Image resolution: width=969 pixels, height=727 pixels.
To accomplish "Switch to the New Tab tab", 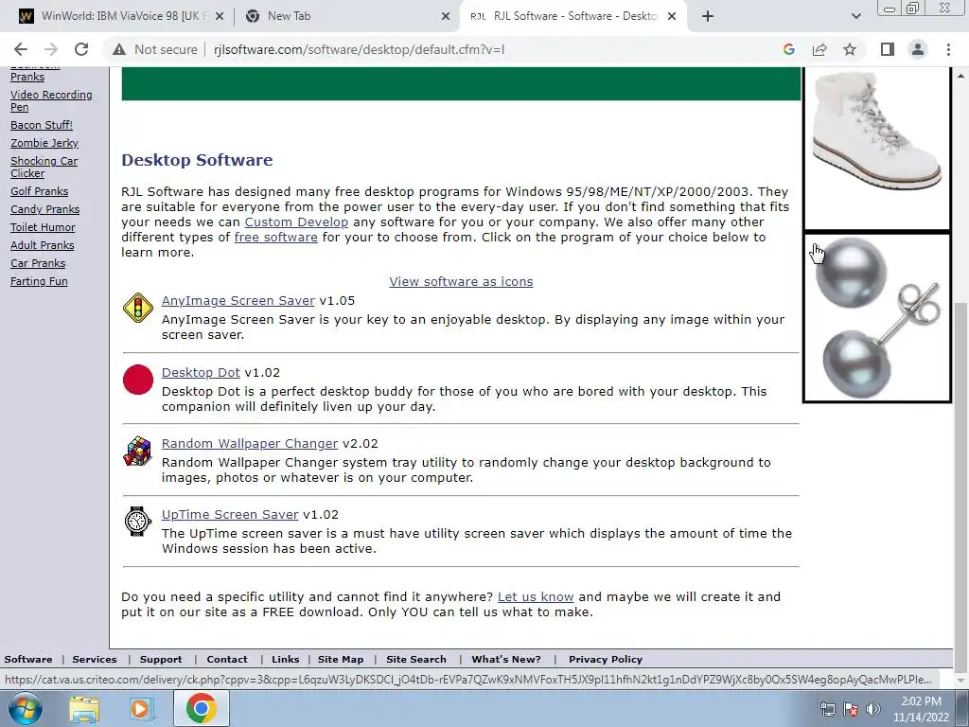I will [346, 17].
